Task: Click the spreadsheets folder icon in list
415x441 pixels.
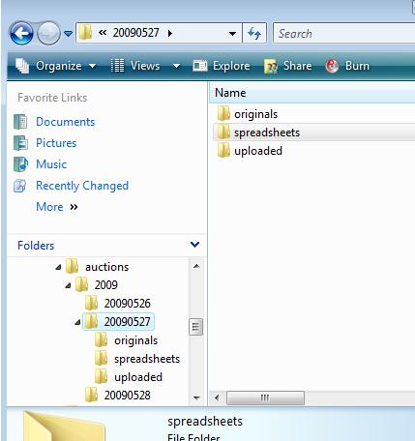Action: coord(223,132)
